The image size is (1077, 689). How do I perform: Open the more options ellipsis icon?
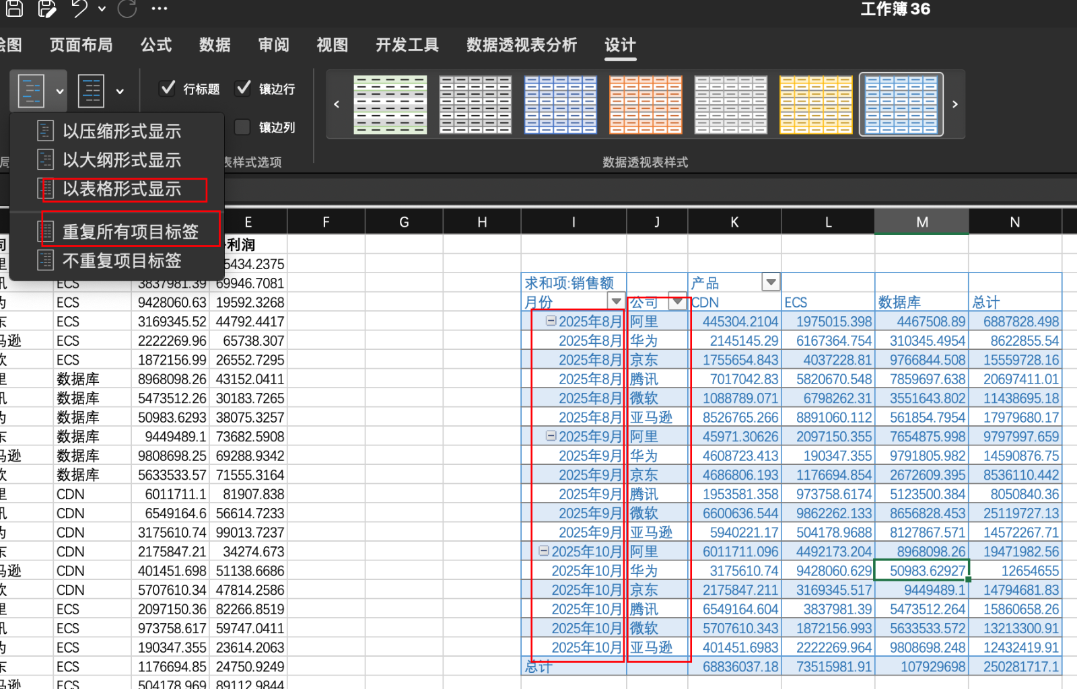(159, 9)
